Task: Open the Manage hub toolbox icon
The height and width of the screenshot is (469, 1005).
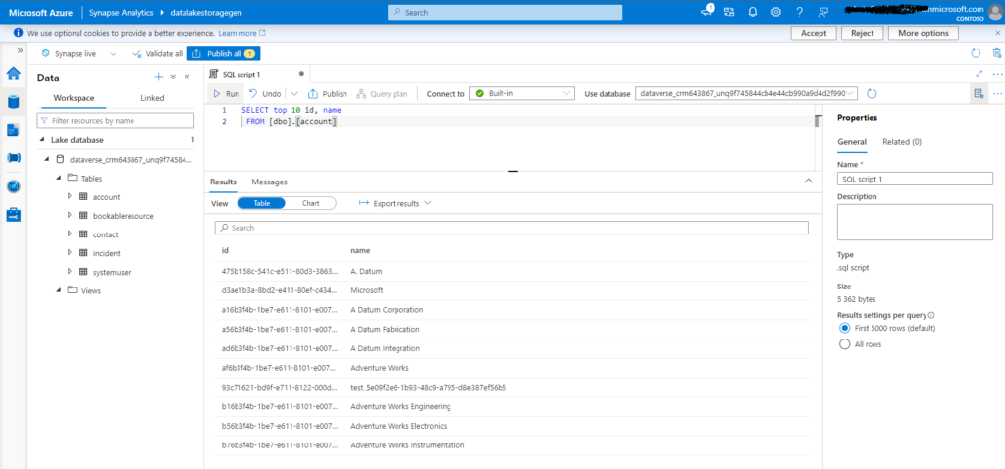Action: click(14, 215)
